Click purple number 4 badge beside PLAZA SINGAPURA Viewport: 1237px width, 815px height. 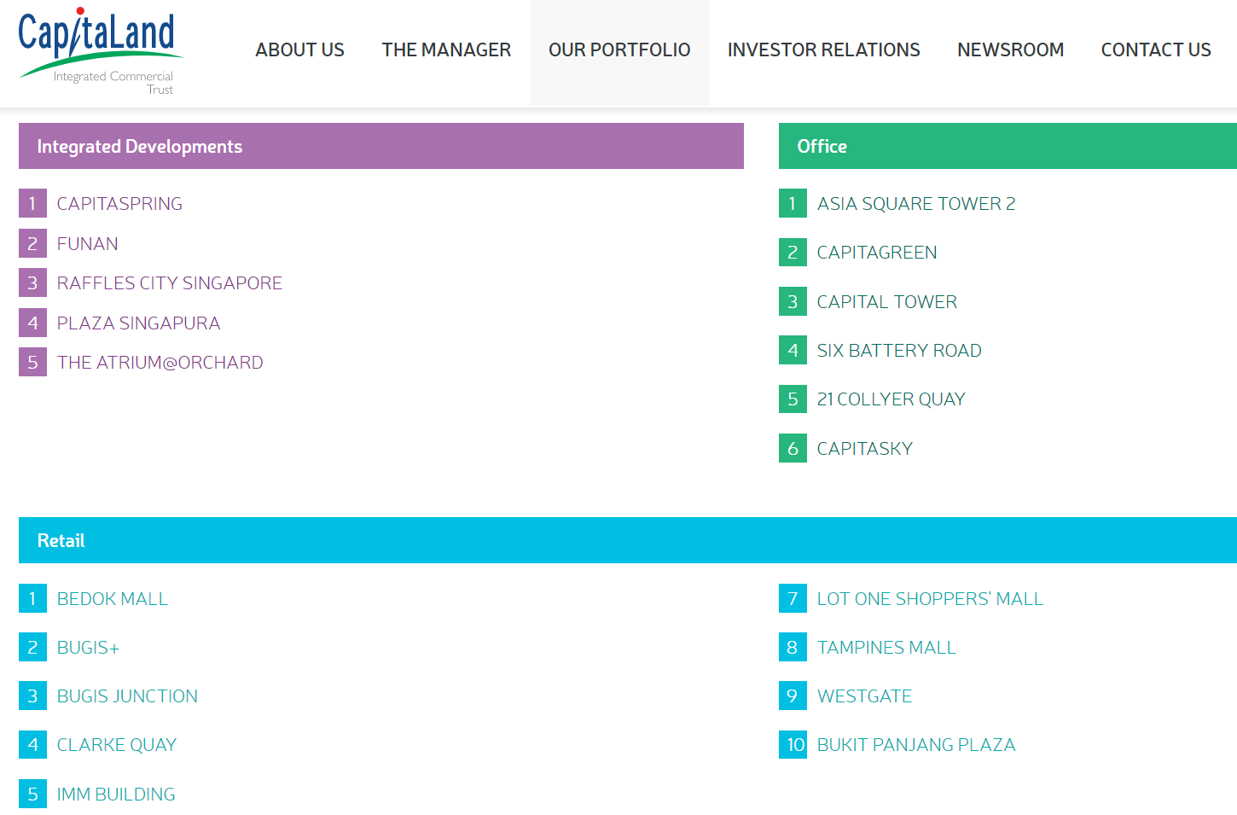click(32, 323)
